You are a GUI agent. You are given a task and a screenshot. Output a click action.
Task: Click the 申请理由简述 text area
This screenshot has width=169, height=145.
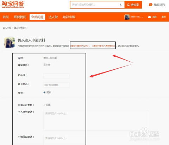tap(96, 140)
